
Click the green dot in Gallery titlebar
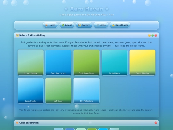pos(152,35)
